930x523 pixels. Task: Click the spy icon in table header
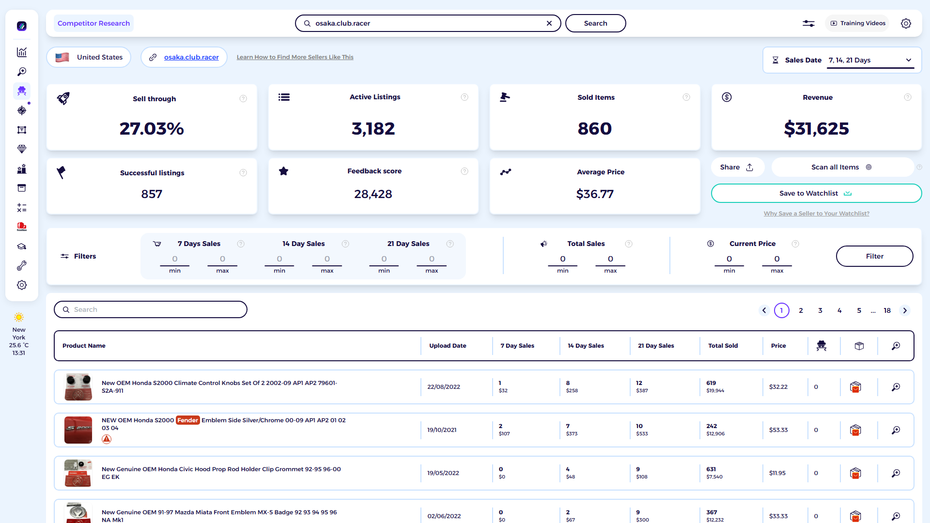tap(821, 346)
